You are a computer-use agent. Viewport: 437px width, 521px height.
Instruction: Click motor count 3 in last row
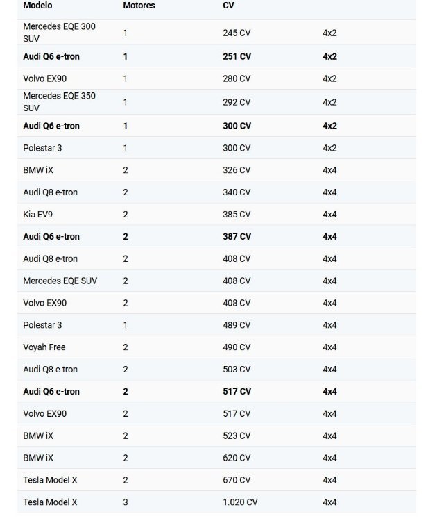point(126,502)
